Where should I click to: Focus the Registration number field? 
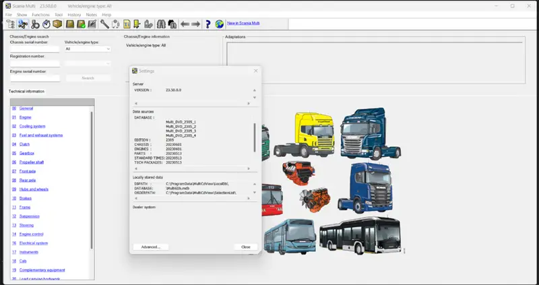tap(35, 63)
